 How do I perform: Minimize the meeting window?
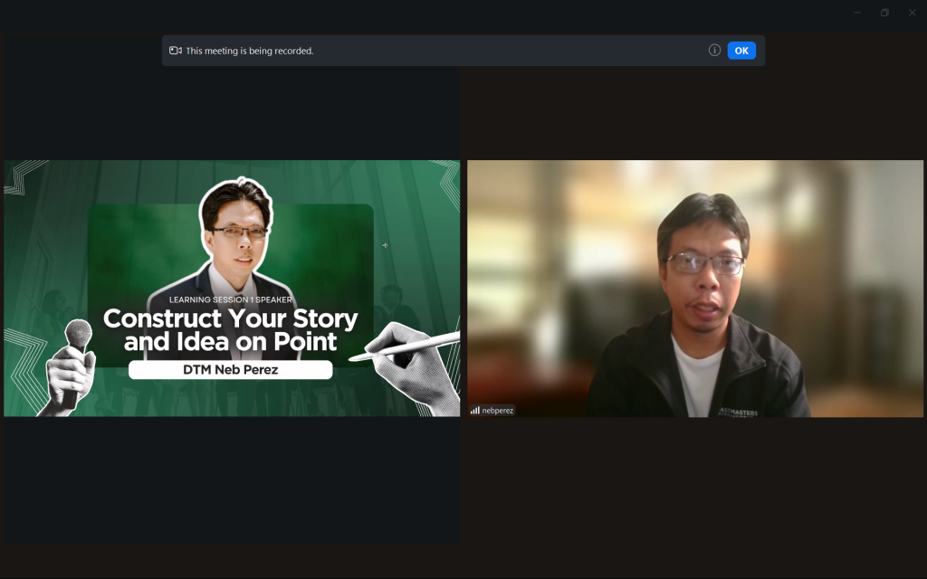857,13
